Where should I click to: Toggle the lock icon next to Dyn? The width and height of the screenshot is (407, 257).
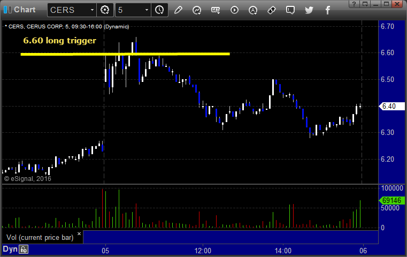pyautogui.click(x=24, y=250)
